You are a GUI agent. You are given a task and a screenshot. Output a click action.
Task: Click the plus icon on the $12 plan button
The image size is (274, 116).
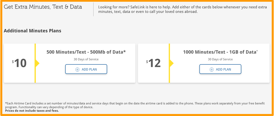click(211, 69)
